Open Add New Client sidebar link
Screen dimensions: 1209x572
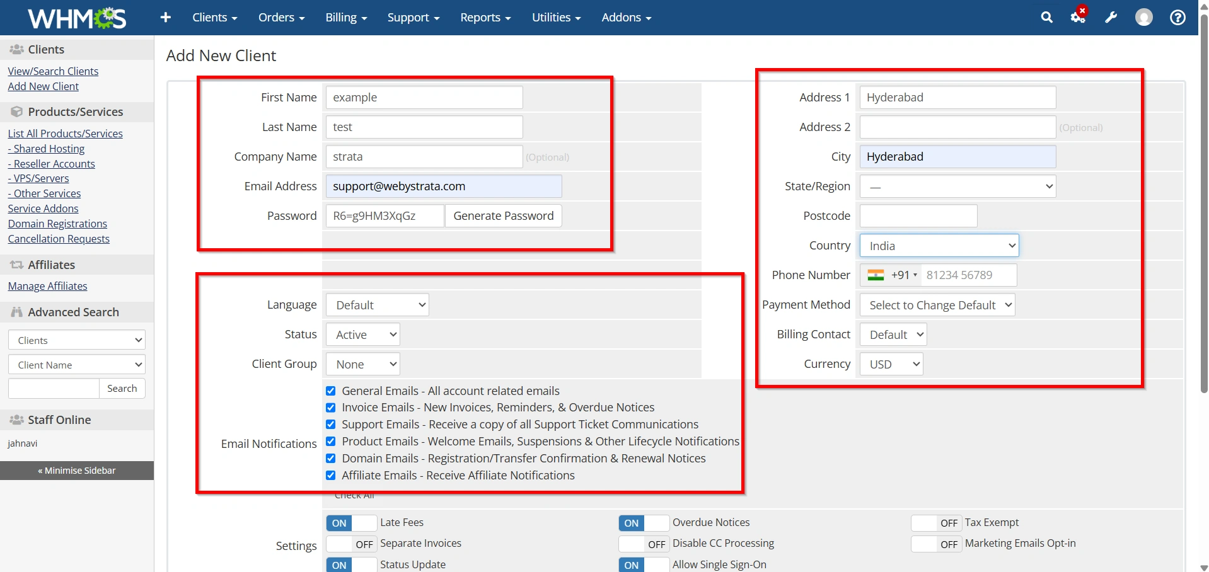43,86
